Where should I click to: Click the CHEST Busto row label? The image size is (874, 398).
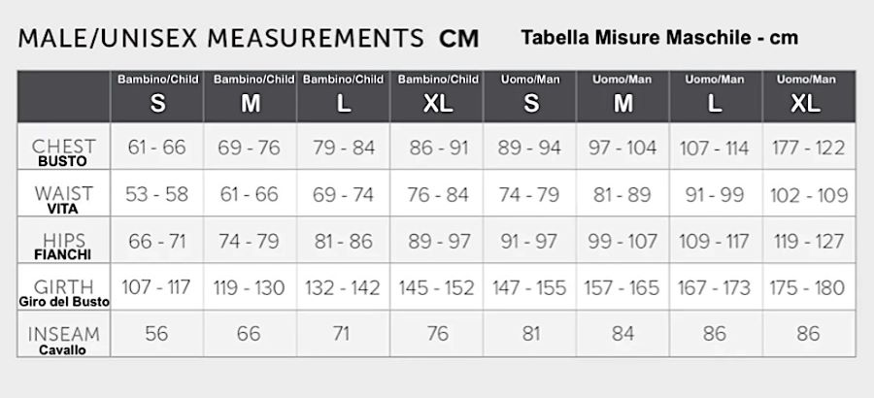pyautogui.click(x=63, y=151)
